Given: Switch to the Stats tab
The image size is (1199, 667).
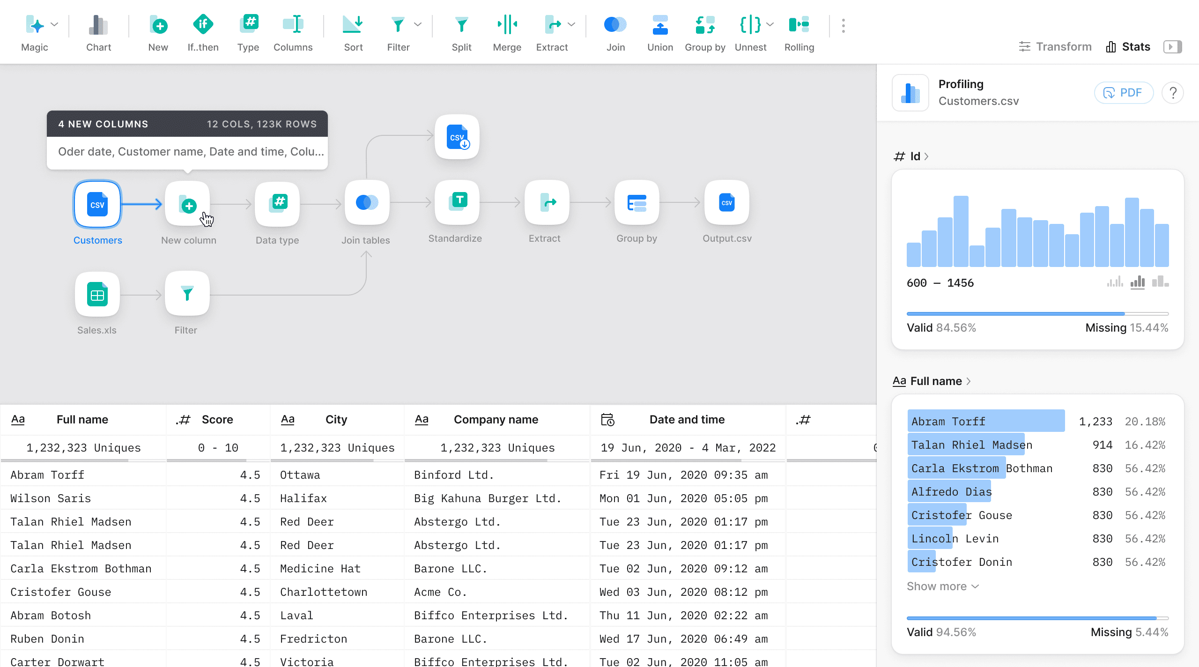Looking at the screenshot, I should [1128, 47].
